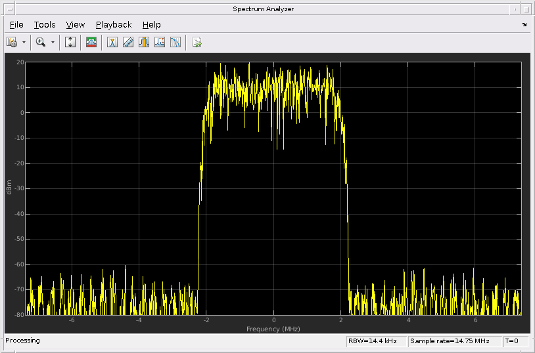
Task: Open the measurement ruler icon
Action: pyautogui.click(x=128, y=42)
